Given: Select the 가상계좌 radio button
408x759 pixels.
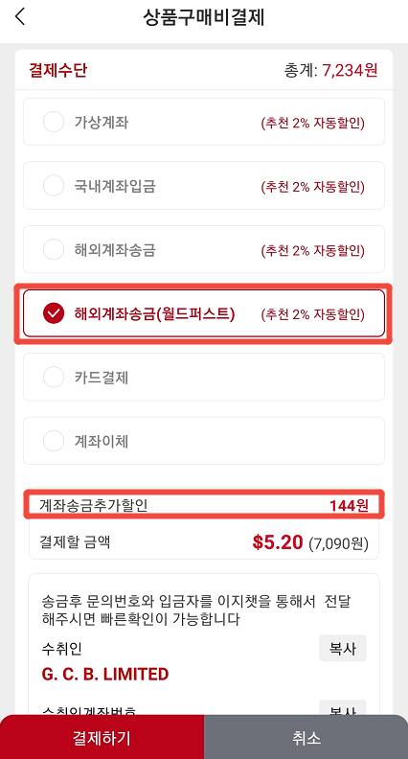Looking at the screenshot, I should (x=54, y=122).
